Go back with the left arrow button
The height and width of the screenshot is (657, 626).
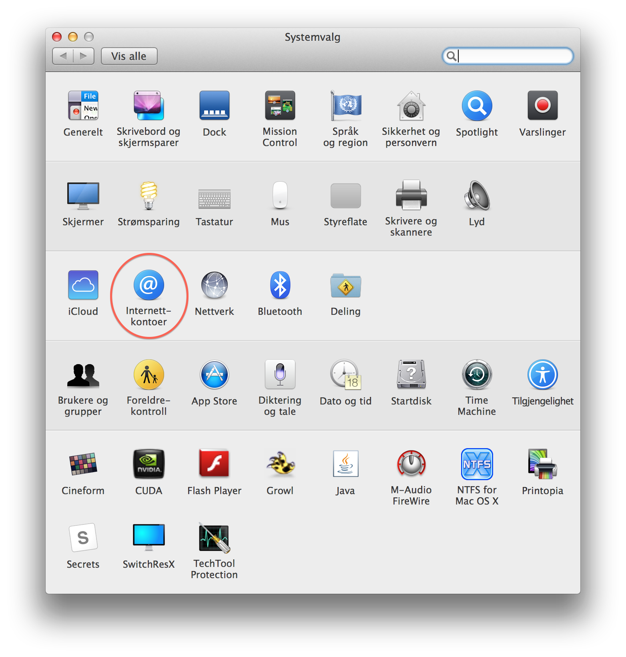(x=63, y=56)
